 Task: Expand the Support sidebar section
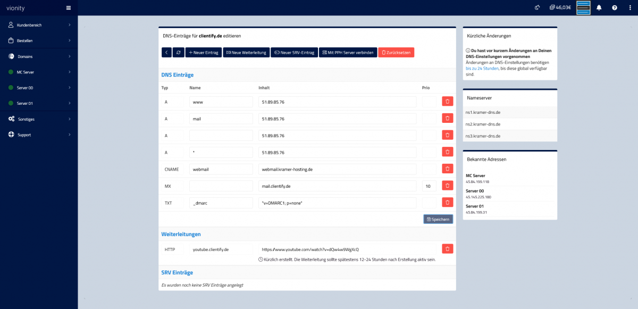tap(38, 135)
